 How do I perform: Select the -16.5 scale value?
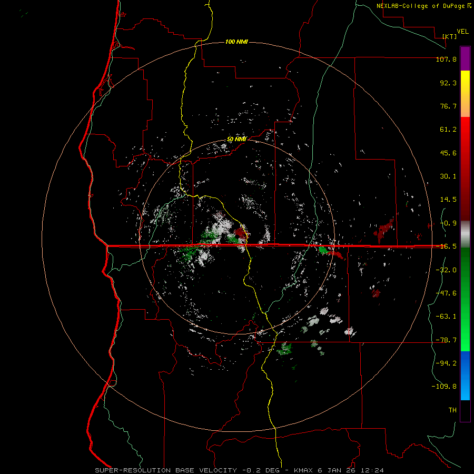click(446, 246)
